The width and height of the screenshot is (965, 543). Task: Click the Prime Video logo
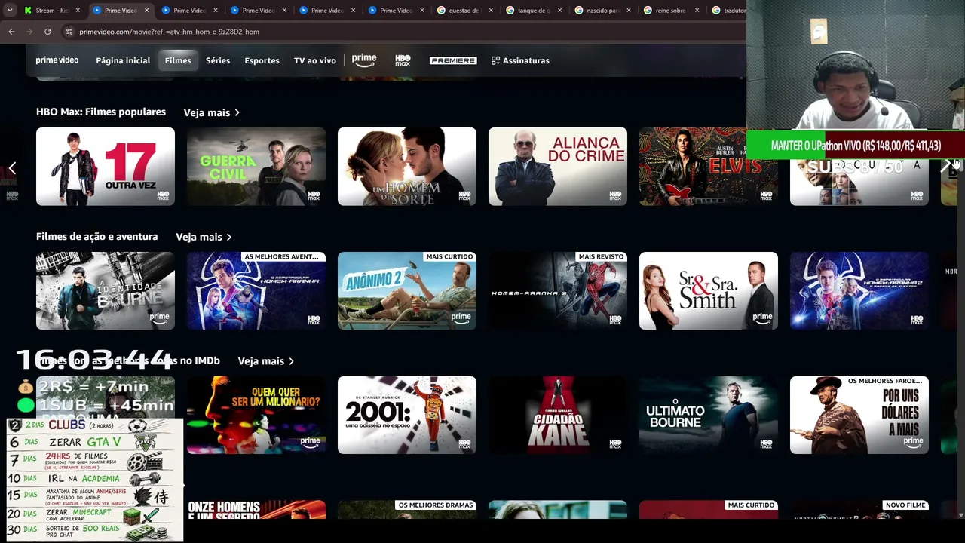pos(57,60)
